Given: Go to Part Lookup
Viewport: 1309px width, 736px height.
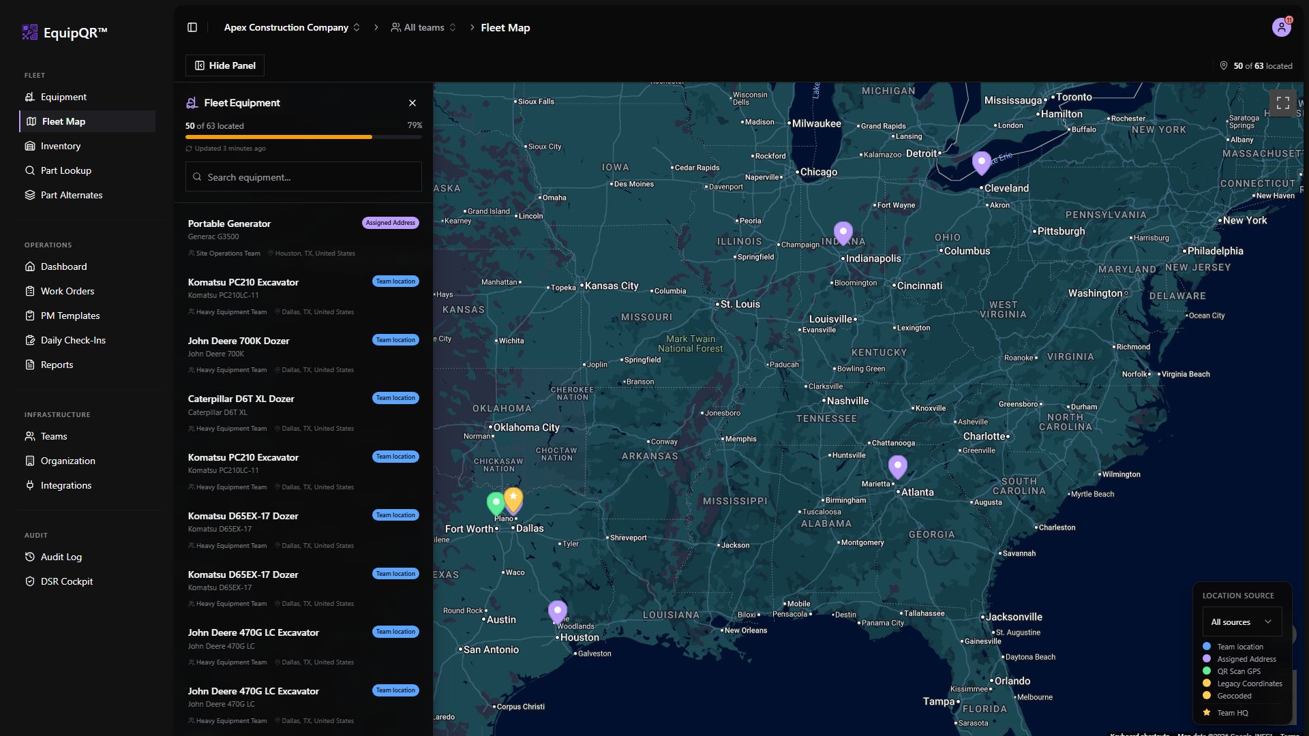Looking at the screenshot, I should [87, 170].
